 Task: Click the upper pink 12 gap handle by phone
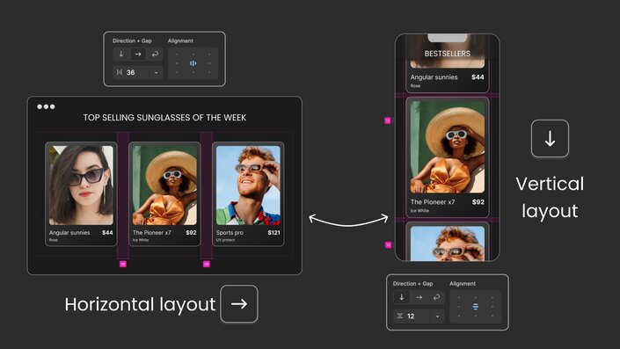coord(388,120)
